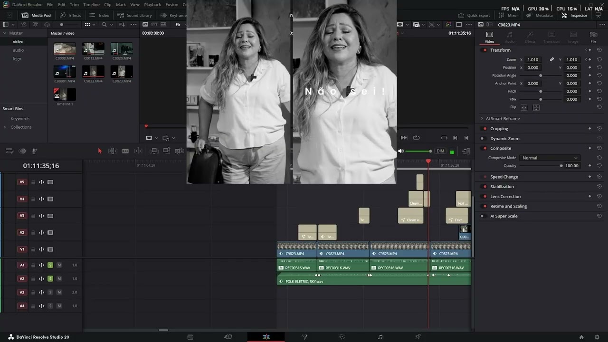
Task: Switch to the File inspector tab
Action: pos(593,37)
